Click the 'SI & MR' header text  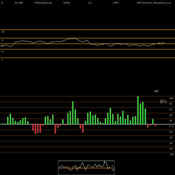point(19,3)
